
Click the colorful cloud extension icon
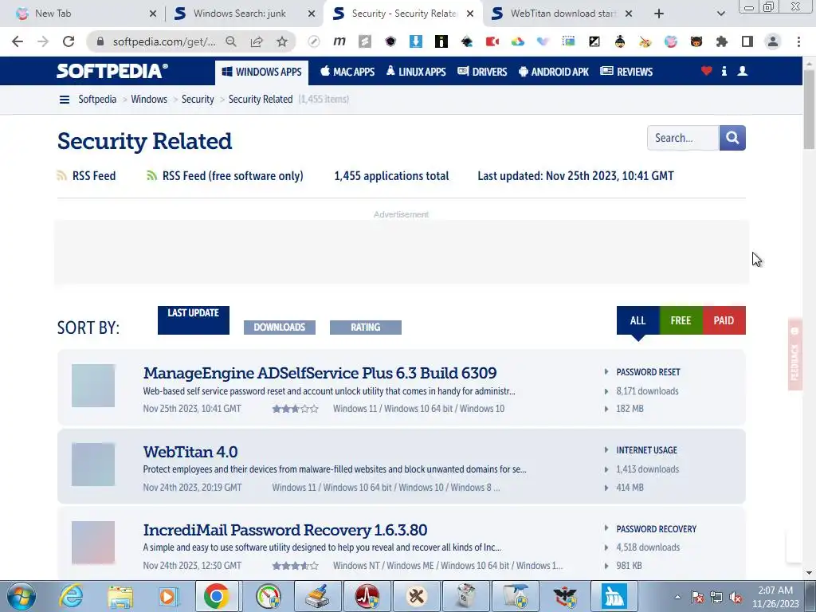[x=518, y=41]
